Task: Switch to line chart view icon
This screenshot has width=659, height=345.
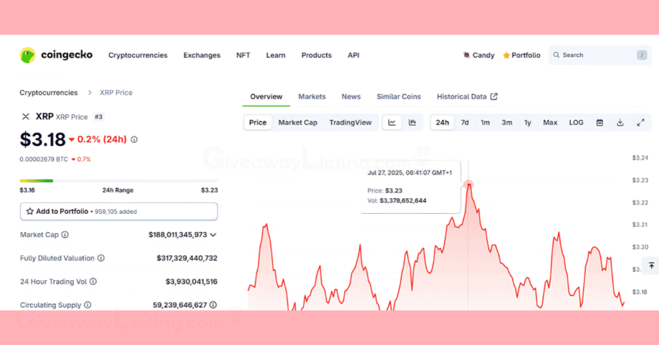Action: 392,122
